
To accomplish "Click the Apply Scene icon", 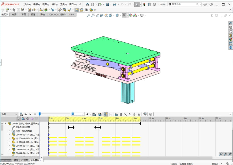I will click(x=135, y=15).
